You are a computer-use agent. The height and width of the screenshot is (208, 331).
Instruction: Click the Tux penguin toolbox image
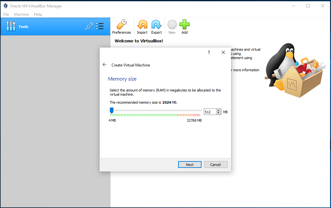click(x=295, y=70)
